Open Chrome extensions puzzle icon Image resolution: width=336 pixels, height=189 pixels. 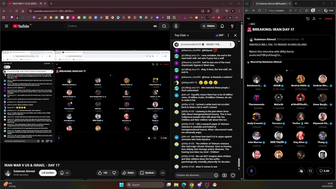(217, 11)
